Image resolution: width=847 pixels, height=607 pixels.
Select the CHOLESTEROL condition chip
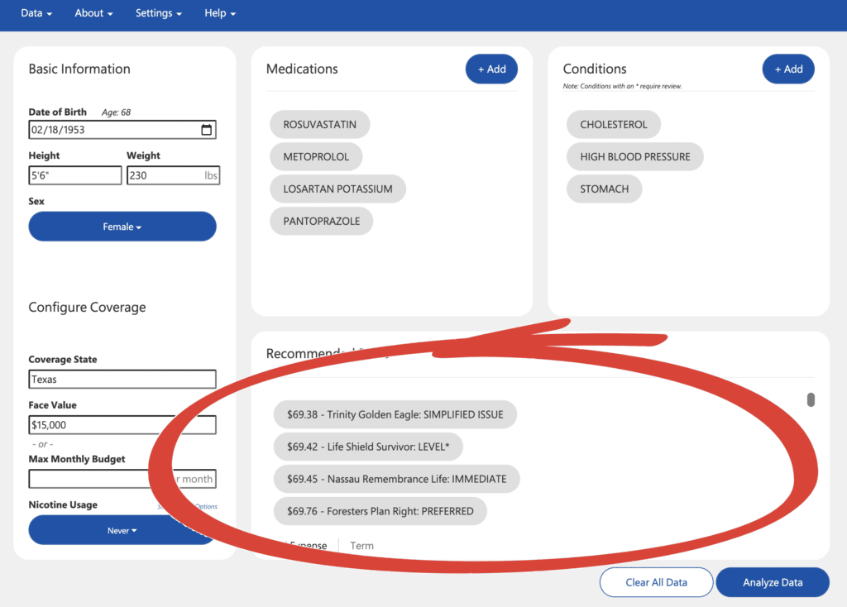click(614, 125)
